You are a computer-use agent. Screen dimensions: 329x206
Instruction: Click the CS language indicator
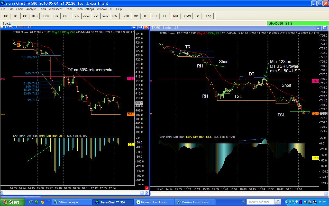click(243, 202)
